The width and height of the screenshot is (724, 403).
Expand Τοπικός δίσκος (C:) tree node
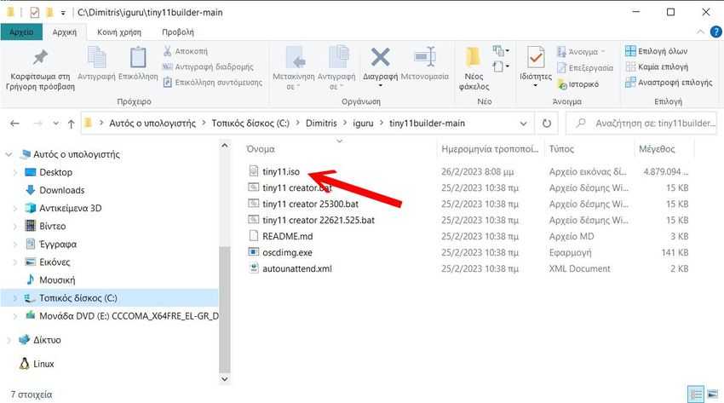(14, 298)
